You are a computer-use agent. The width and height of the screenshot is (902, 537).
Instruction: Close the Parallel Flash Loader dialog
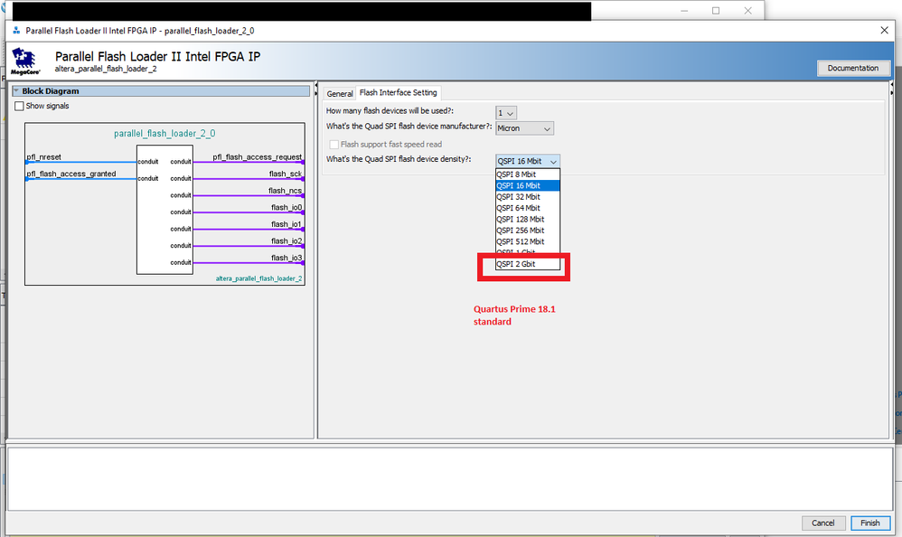tap(884, 31)
